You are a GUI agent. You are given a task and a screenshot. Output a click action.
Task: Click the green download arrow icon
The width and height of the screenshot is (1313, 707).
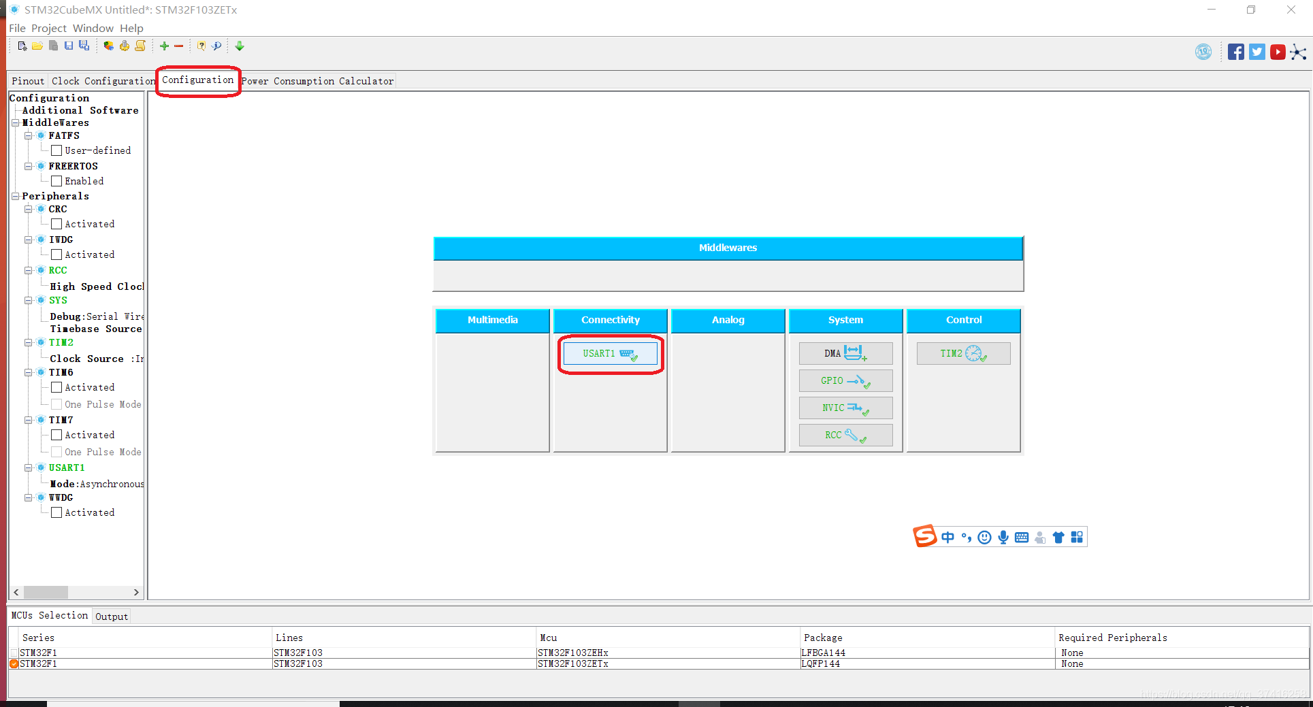click(240, 46)
